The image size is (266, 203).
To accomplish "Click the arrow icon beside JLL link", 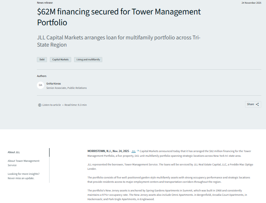I will [x=138, y=151].
